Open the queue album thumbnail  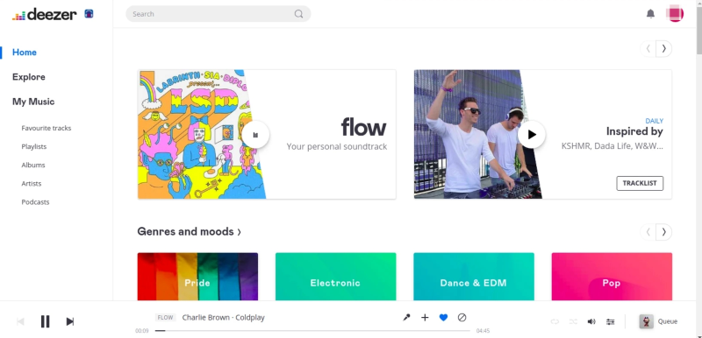[x=646, y=321]
